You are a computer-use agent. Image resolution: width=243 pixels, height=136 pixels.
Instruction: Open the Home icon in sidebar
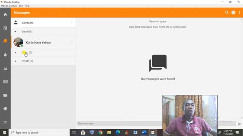coord(5,15)
